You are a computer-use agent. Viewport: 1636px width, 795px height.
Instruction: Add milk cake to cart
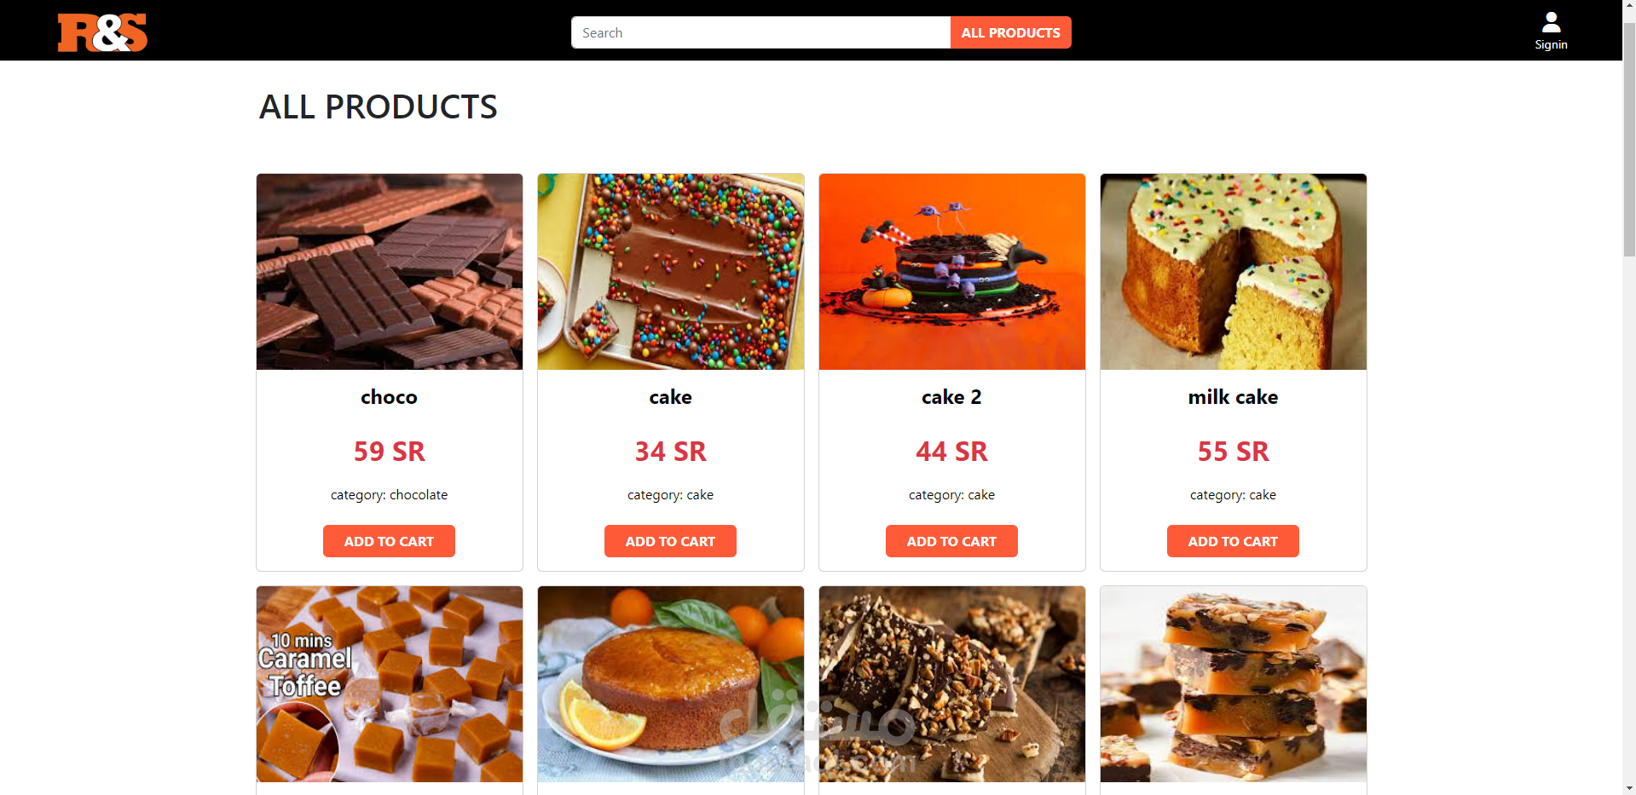pos(1233,541)
